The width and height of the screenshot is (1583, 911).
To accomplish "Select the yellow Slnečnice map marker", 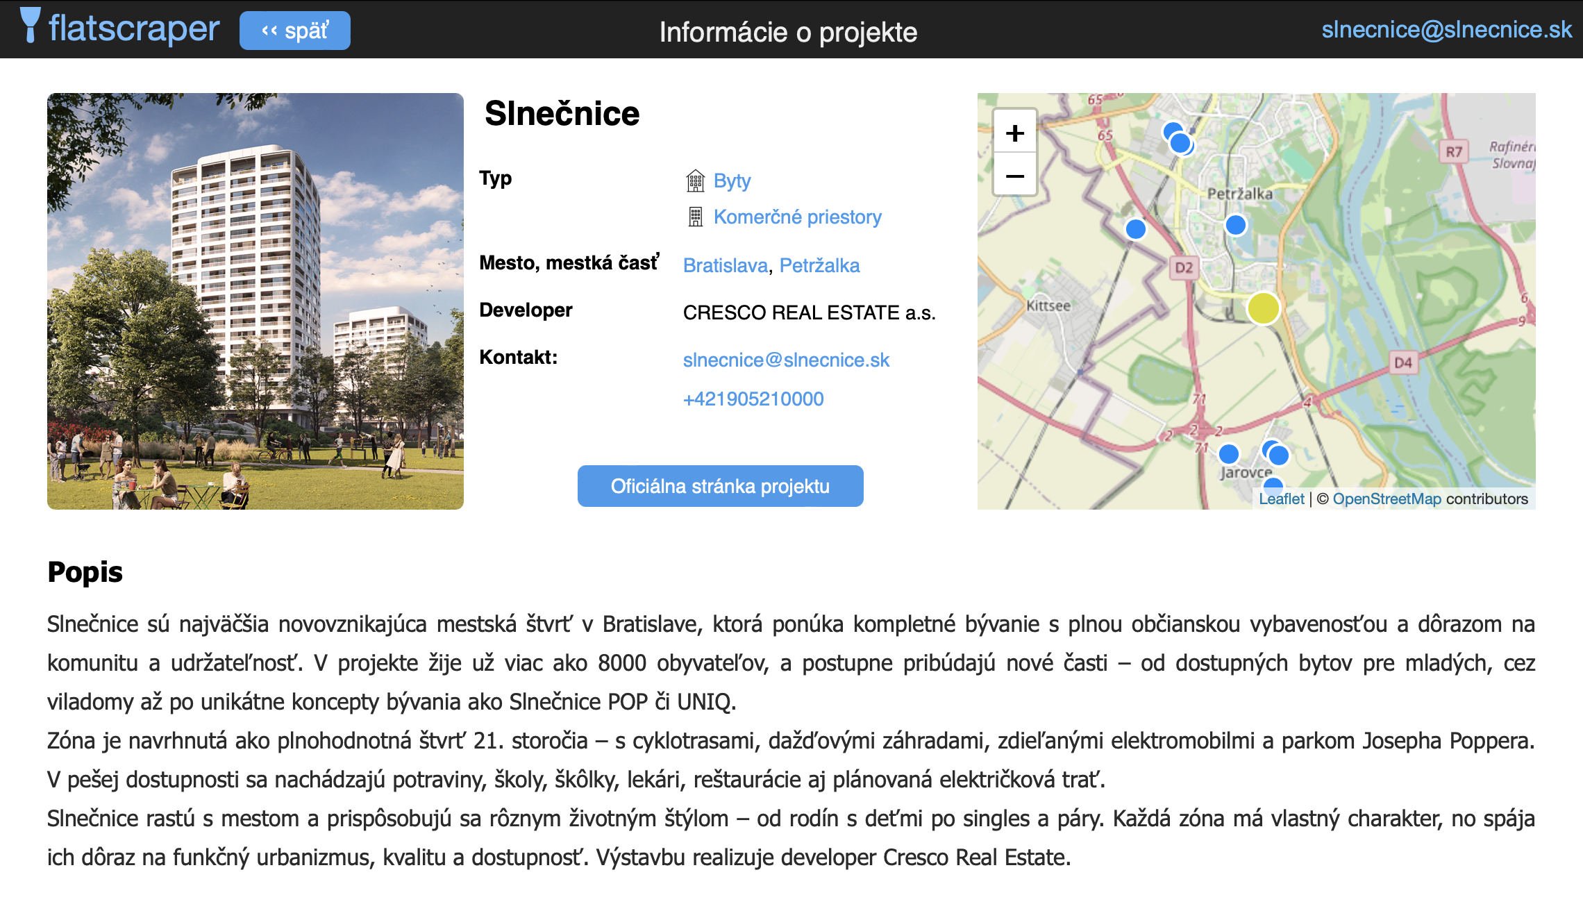I will click(1263, 308).
